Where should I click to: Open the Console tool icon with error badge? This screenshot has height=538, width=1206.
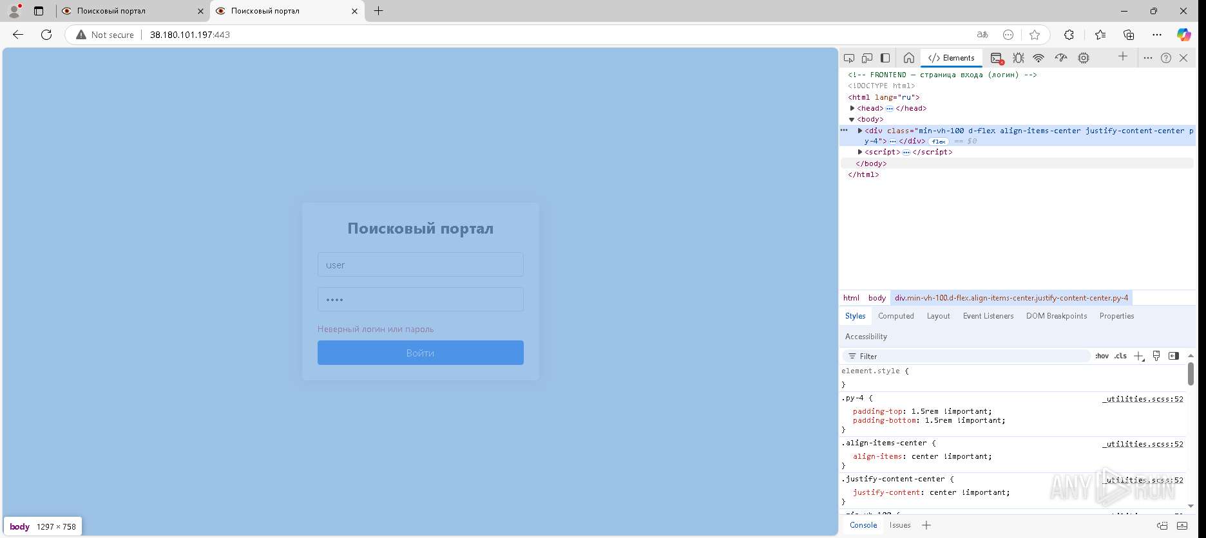997,58
